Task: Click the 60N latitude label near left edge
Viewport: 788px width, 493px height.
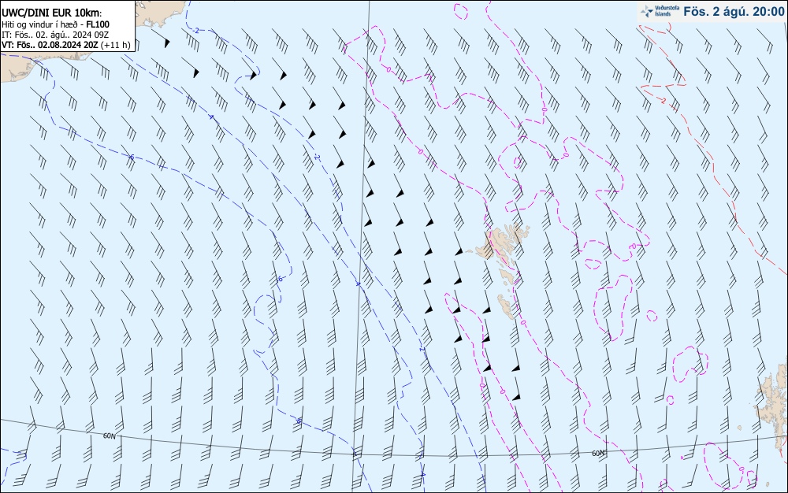Action: 109,436
